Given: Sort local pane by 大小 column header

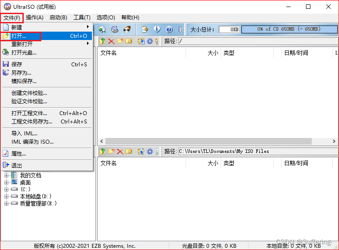Looking at the screenshot, I should [203, 163].
